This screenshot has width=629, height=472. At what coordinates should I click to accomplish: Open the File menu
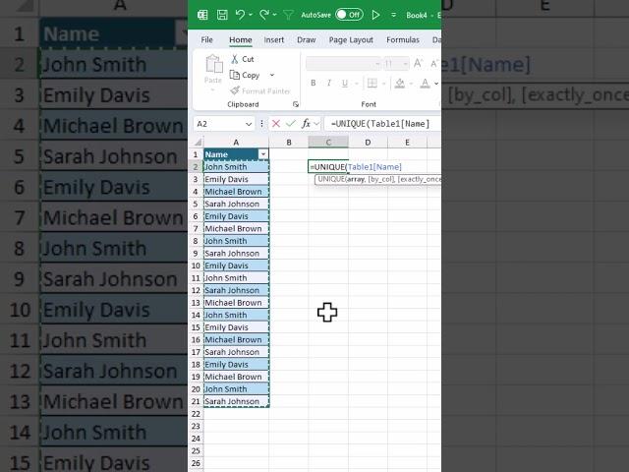pos(207,40)
